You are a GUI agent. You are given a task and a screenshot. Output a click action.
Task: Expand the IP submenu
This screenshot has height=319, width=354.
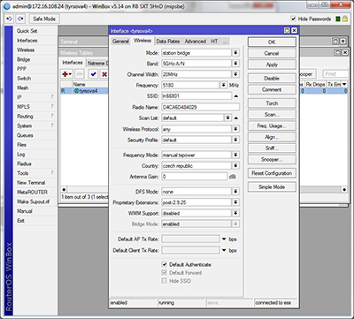pos(35,97)
